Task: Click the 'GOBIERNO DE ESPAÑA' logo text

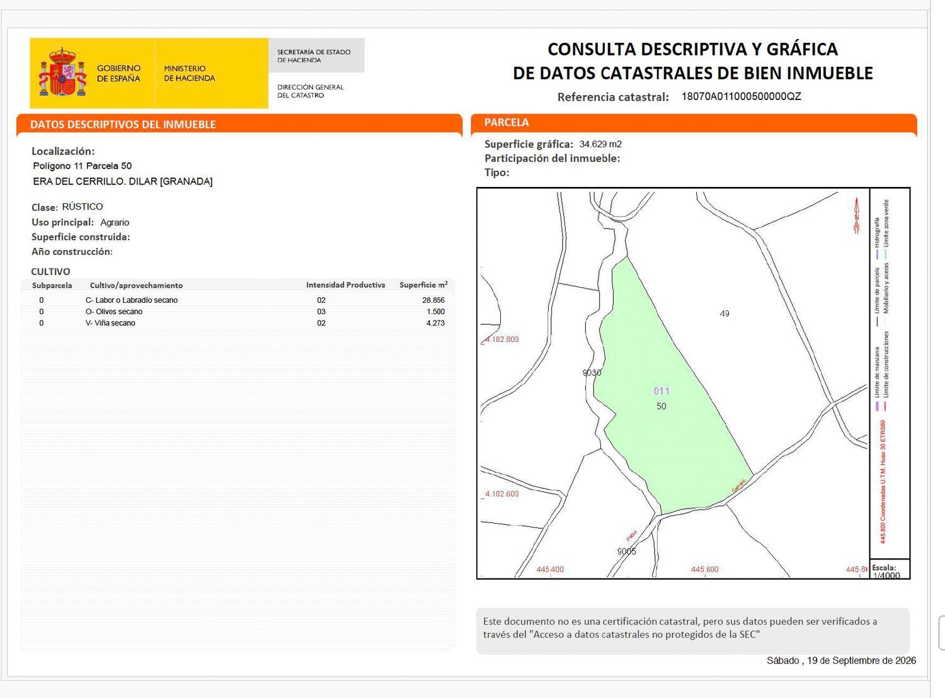Action: click(x=118, y=73)
